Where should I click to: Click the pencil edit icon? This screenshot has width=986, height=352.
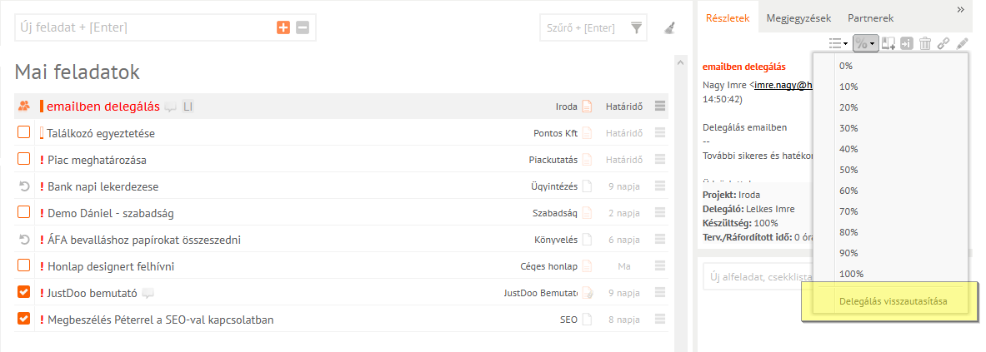[963, 44]
